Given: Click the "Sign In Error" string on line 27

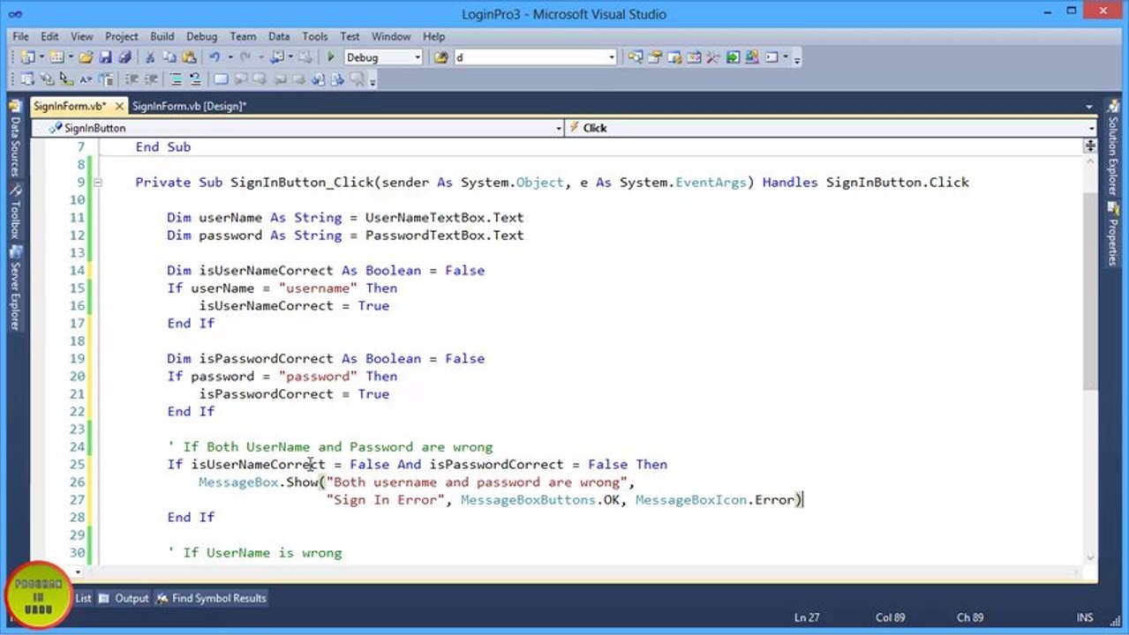Looking at the screenshot, I should point(385,500).
